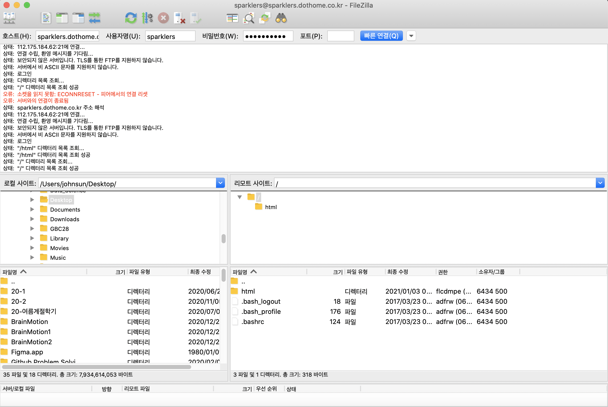
Task: Expand the Library folder in local tree
Action: 32,238
